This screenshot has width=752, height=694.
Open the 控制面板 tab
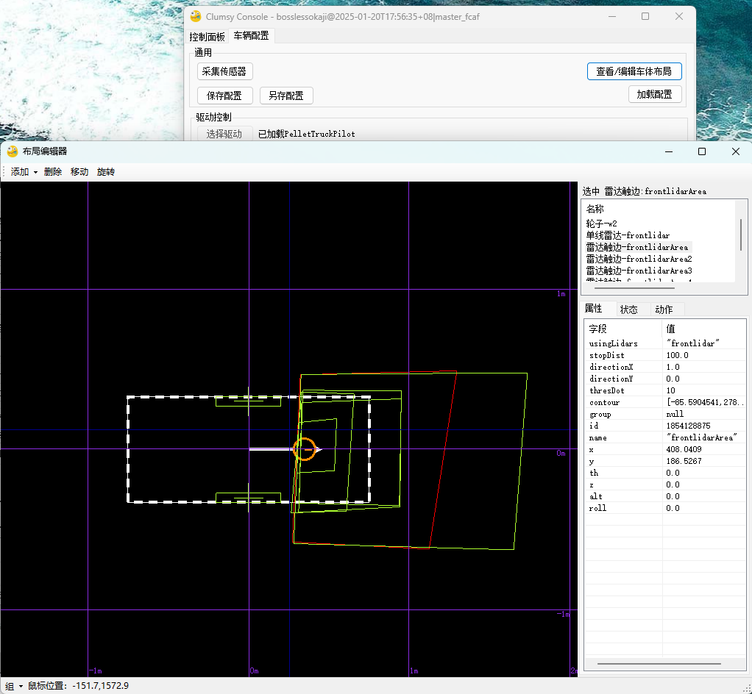pos(207,36)
